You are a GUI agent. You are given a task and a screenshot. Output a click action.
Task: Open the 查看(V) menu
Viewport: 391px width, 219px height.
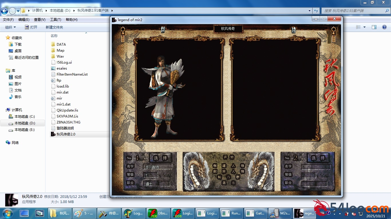pyautogui.click(x=40, y=20)
